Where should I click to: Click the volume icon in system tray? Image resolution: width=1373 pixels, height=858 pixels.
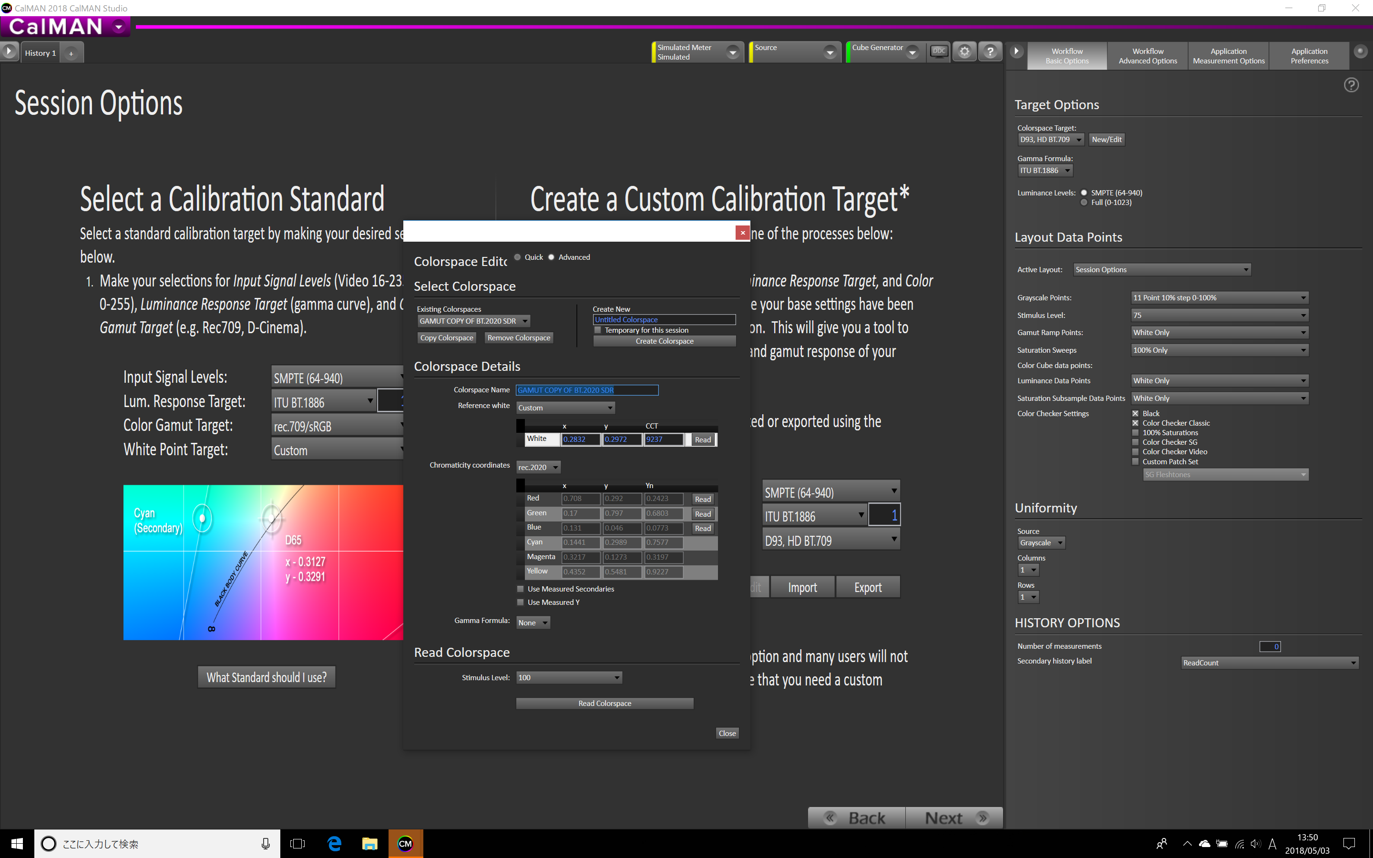click(x=1256, y=844)
